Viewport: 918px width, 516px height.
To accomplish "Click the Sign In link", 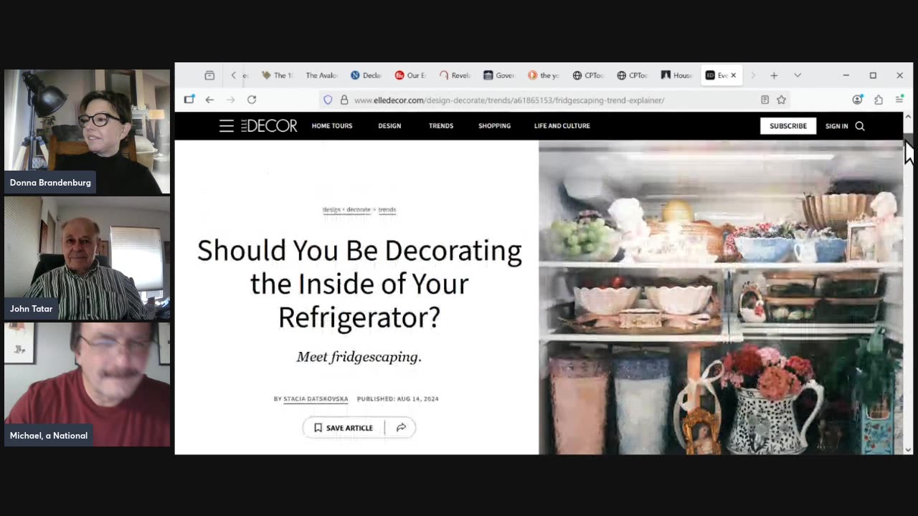I will pos(836,126).
